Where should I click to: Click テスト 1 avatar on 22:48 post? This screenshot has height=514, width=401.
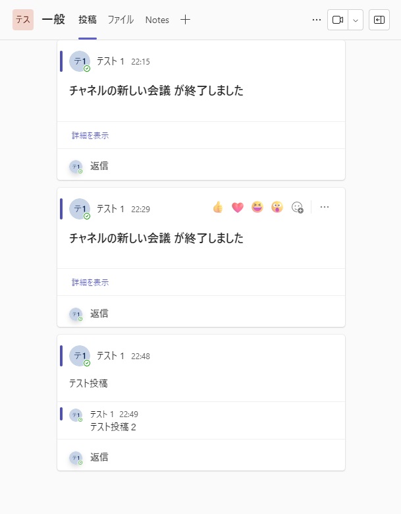pyautogui.click(x=80, y=356)
